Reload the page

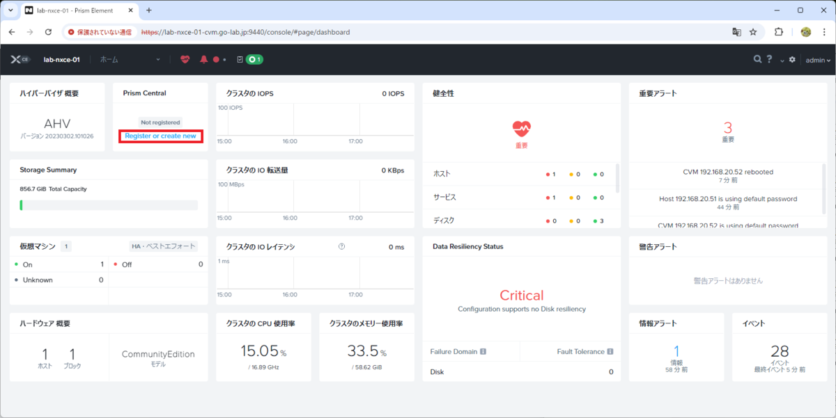48,32
